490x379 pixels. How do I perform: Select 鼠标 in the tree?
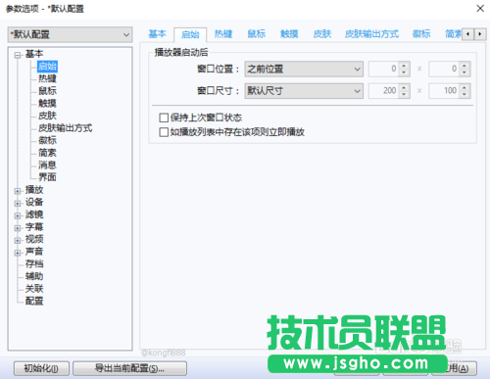point(47,91)
